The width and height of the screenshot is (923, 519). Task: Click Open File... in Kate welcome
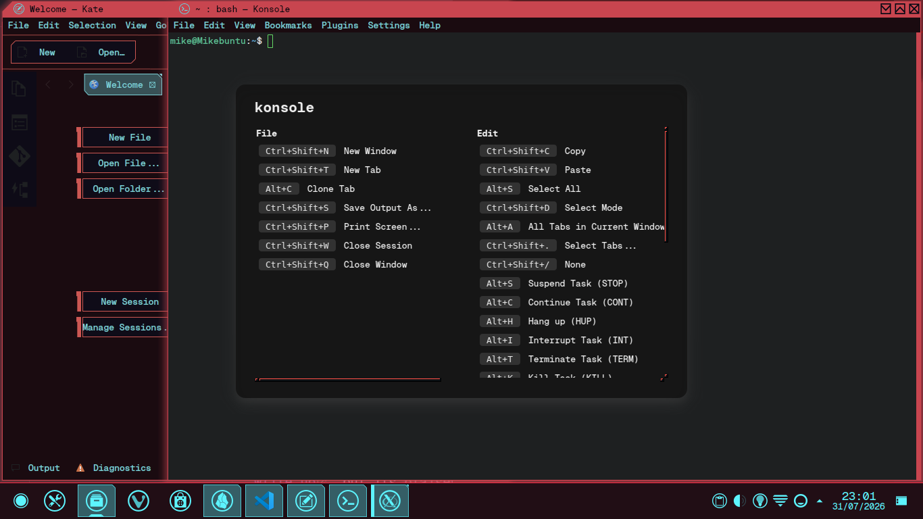point(124,163)
